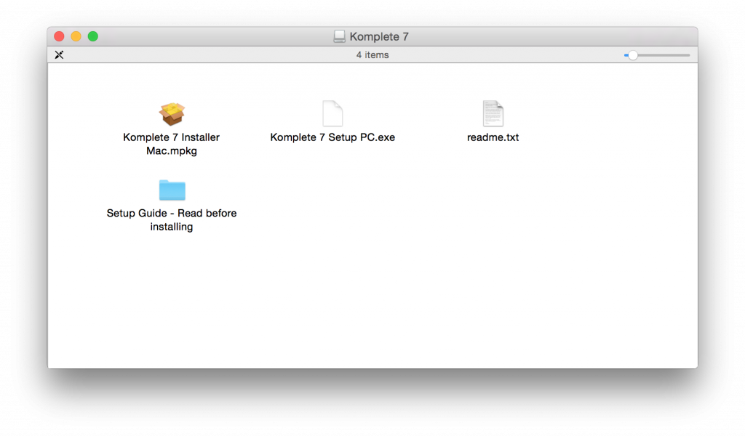Select the Komplete 7 Setup PC.exe file icon
The height and width of the screenshot is (436, 745).
click(332, 113)
